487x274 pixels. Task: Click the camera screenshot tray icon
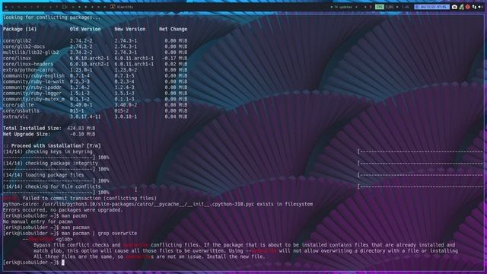[454, 7]
